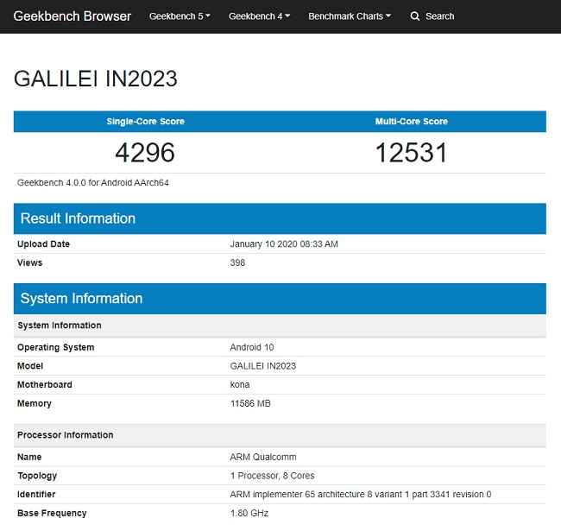Click the Motherboard label

pos(45,385)
